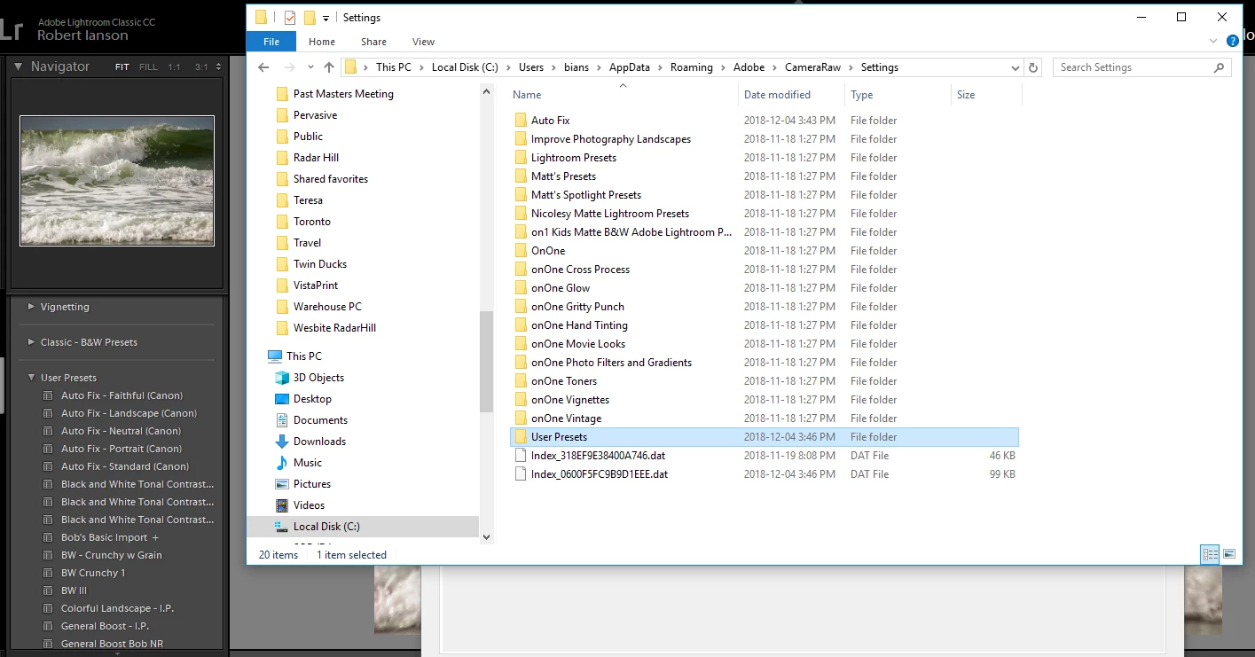Open the Home ribbon tab
Viewport: 1255px width, 657px height.
(x=322, y=42)
